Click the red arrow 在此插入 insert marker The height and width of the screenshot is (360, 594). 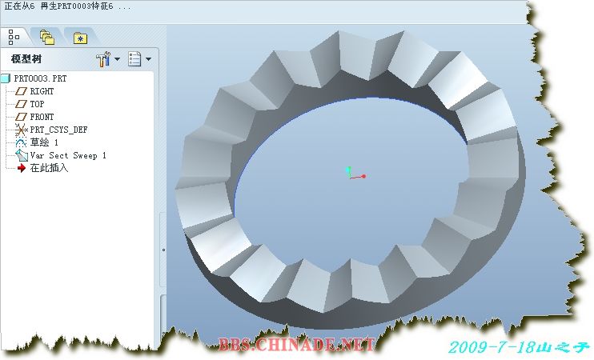click(22, 168)
